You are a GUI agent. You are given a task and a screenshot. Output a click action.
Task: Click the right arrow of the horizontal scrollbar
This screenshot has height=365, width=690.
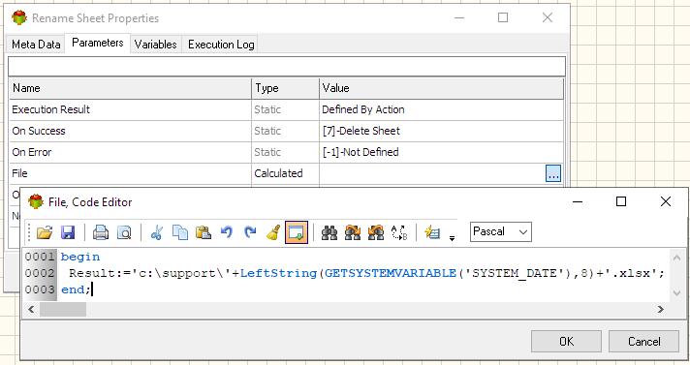coord(660,309)
